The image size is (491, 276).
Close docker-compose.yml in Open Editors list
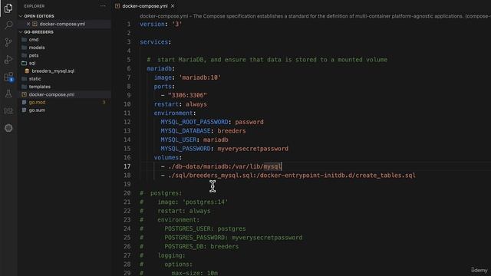pyautogui.click(x=28, y=24)
